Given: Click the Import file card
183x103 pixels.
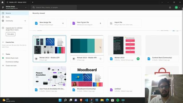Looking at the screenshot, I should (x=125, y=23).
